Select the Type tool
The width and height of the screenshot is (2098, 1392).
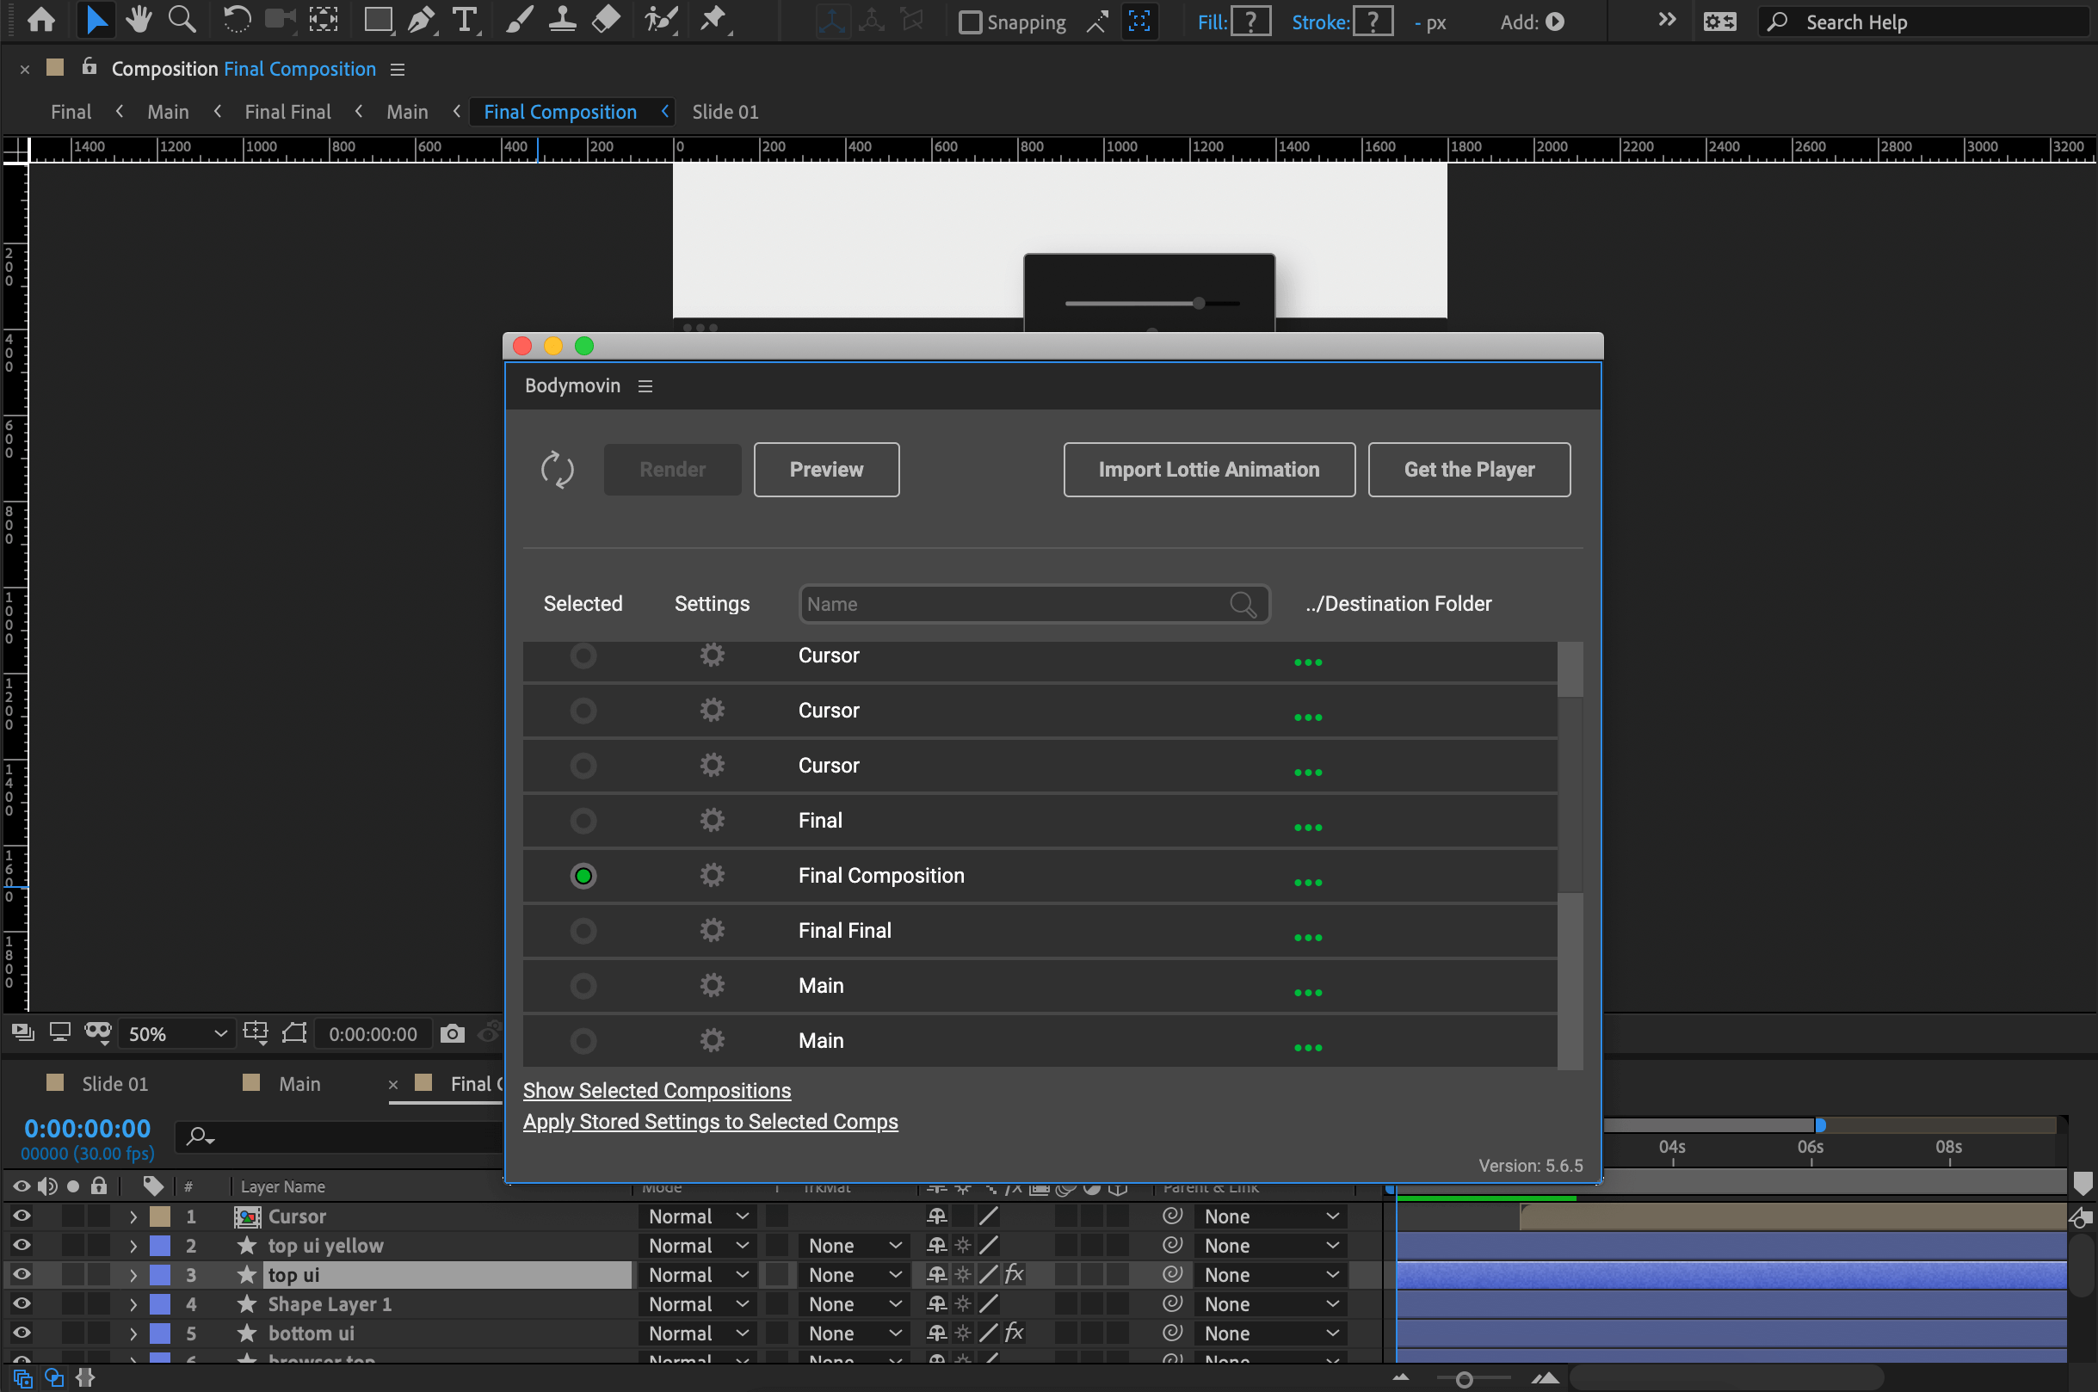pyautogui.click(x=464, y=20)
